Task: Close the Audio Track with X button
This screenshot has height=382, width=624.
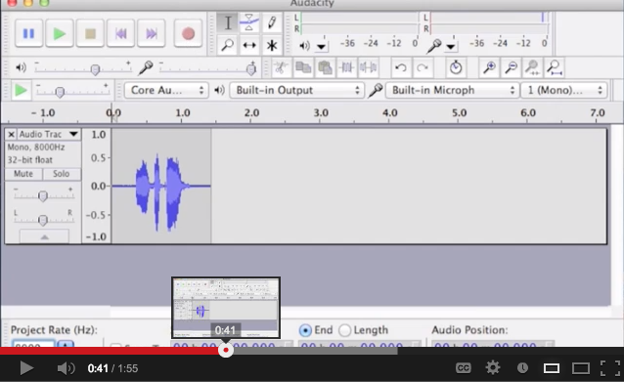Action: click(11, 135)
